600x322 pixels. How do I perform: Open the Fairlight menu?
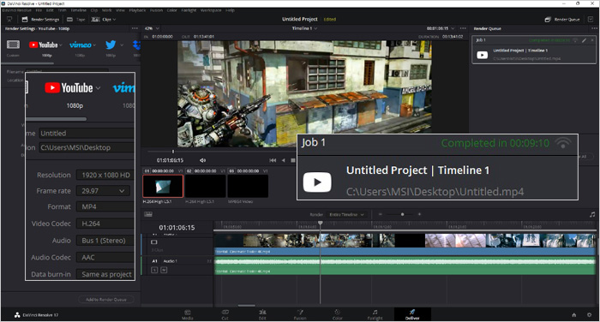pyautogui.click(x=189, y=10)
